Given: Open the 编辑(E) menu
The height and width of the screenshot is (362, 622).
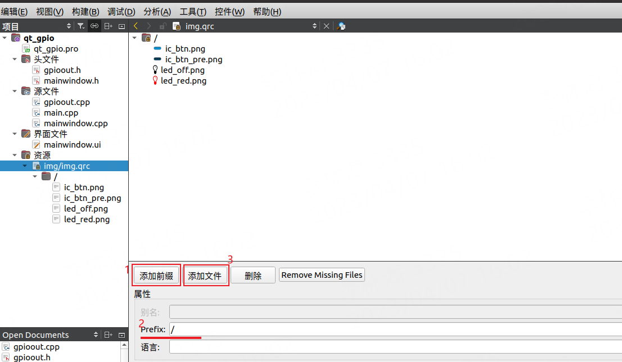Looking at the screenshot, I should [14, 12].
